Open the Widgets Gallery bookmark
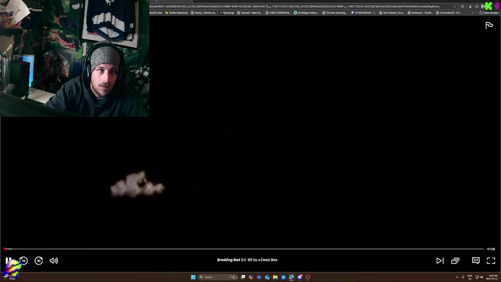 point(306,13)
